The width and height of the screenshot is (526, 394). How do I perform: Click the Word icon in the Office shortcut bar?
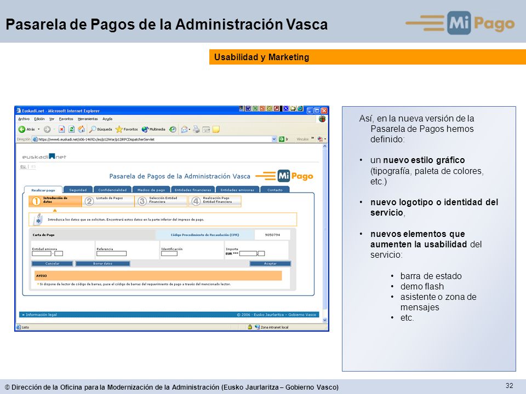point(248,108)
